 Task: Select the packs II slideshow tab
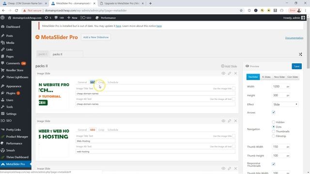pyautogui.click(x=66, y=54)
